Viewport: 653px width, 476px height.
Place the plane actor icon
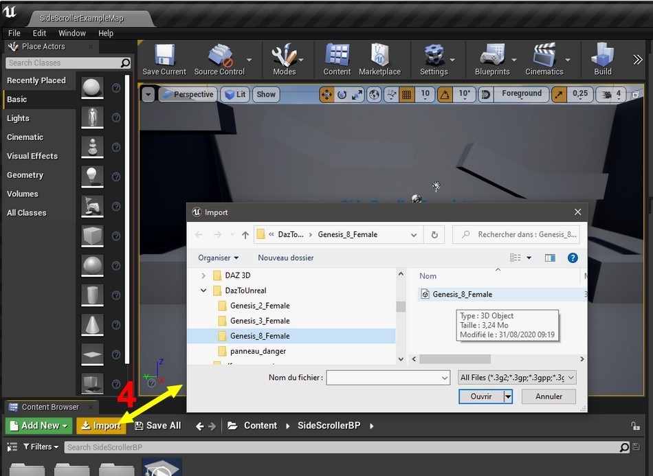pos(92,354)
